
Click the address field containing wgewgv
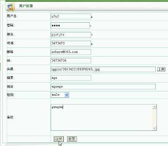coord(103,87)
